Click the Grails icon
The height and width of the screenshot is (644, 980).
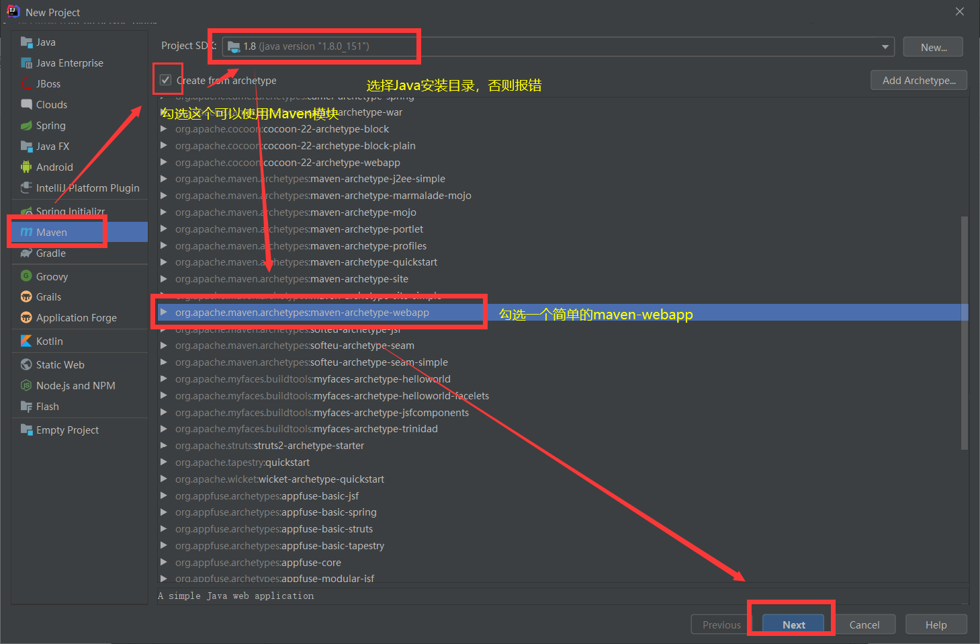[26, 297]
